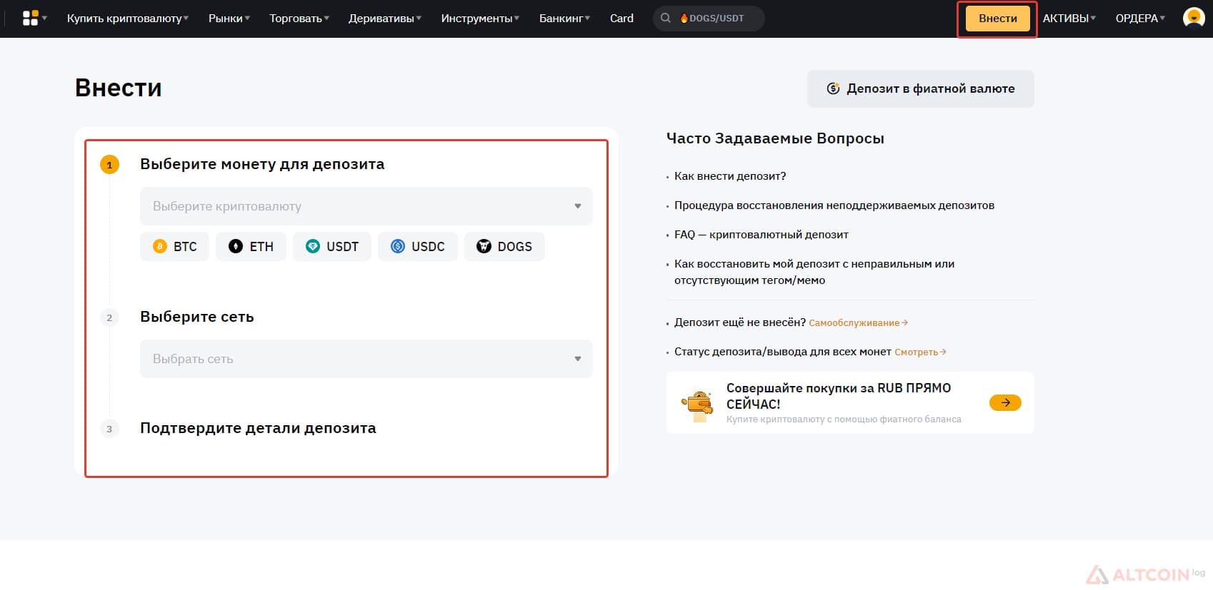Open the 'Рынки' menu
Screen dimensions: 1213x590
[x=229, y=18]
